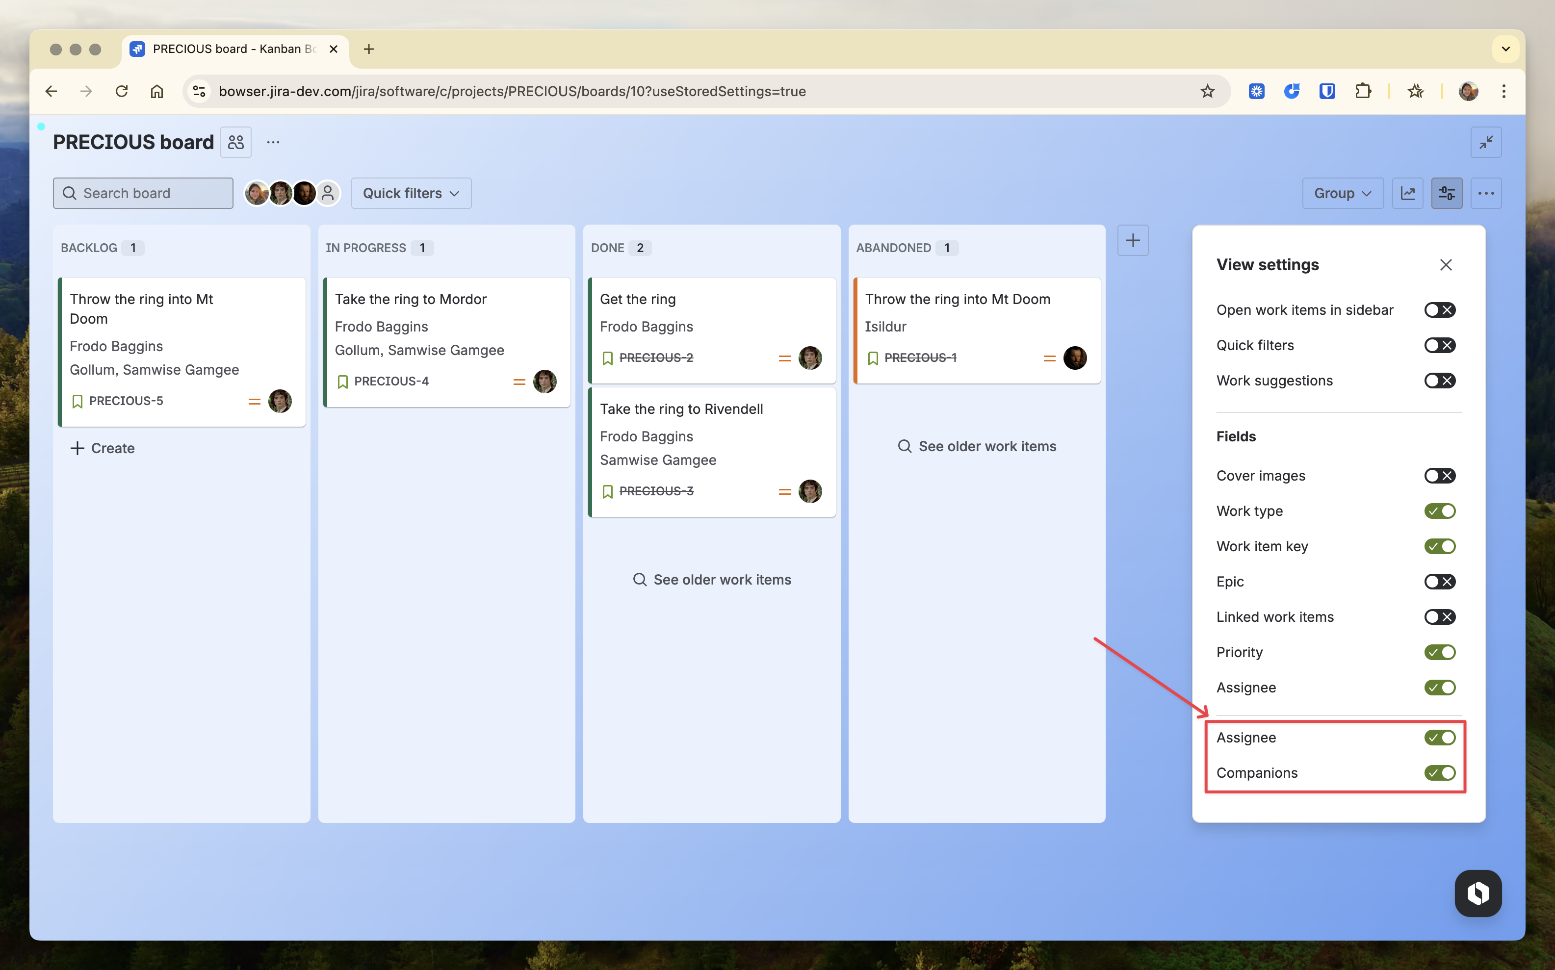Exit full screen with the collapse arrows icon
This screenshot has height=970, width=1555.
(1486, 142)
